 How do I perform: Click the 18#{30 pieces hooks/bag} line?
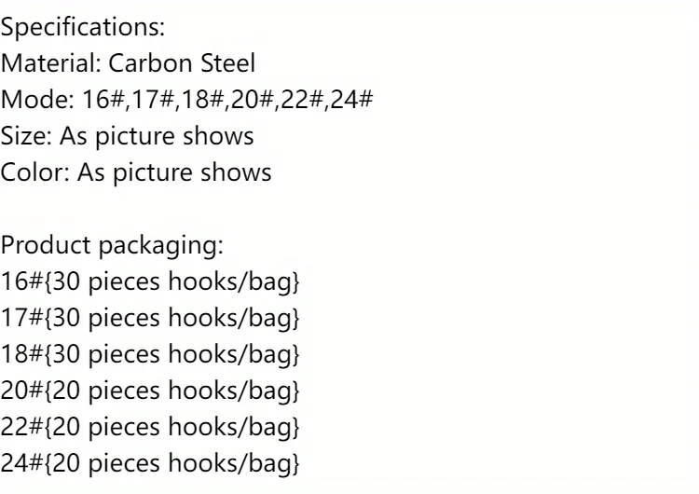pyautogui.click(x=149, y=355)
